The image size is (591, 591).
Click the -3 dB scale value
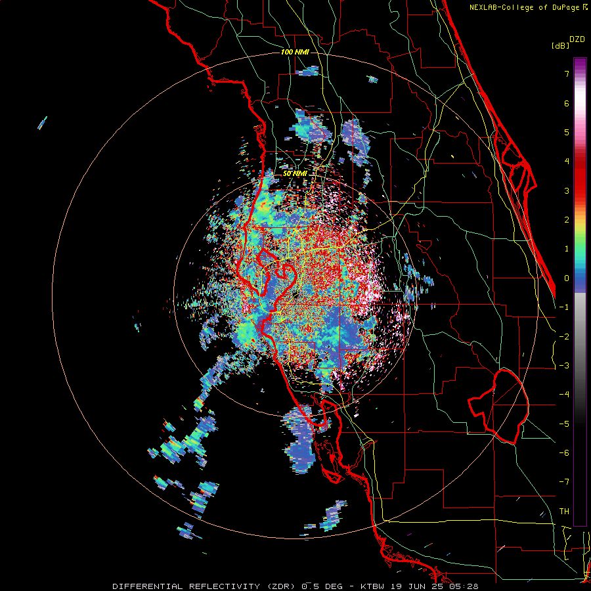564,366
